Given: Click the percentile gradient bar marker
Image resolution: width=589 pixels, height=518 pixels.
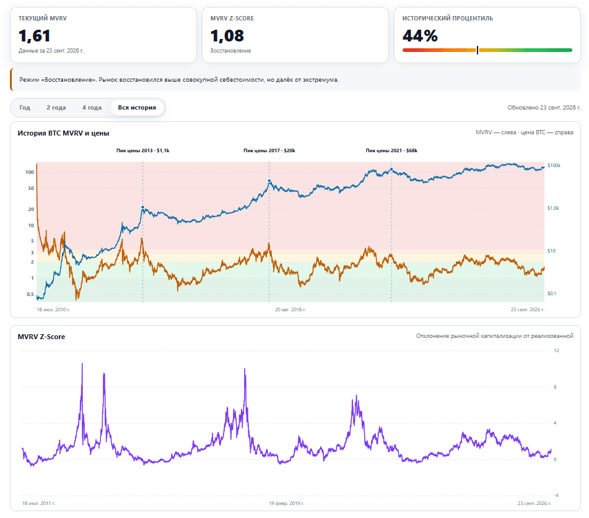Looking at the screenshot, I should pos(478,50).
